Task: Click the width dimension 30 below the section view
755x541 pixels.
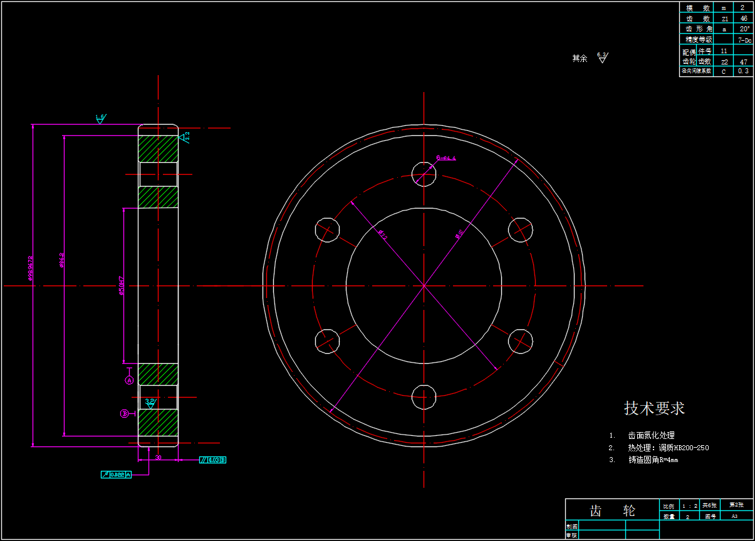Action: tap(158, 458)
